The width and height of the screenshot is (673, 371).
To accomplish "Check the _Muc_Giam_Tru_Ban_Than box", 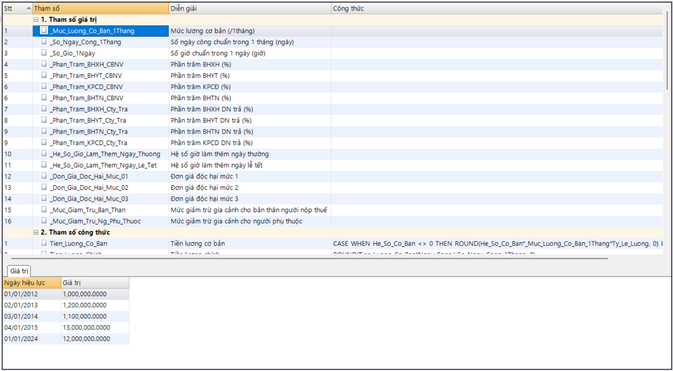I will (44, 209).
